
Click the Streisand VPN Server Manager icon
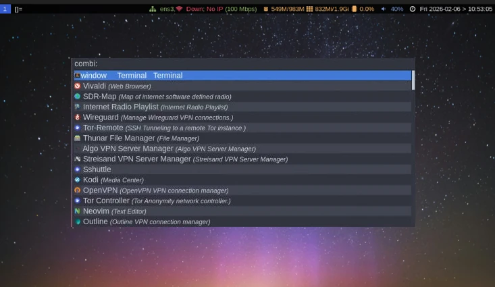coord(78,159)
